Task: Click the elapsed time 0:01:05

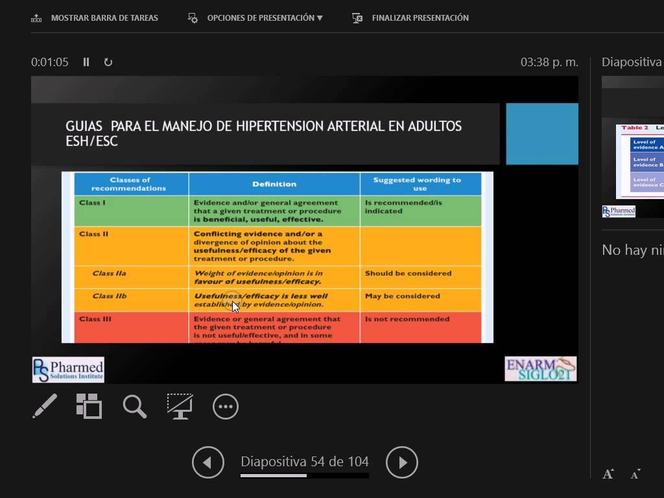Action: (49, 62)
